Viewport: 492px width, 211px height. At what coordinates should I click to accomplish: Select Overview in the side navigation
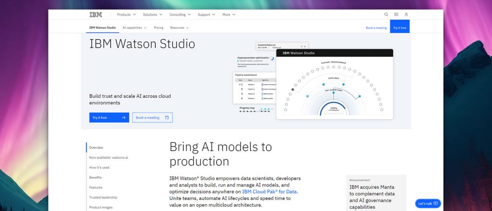96,147
